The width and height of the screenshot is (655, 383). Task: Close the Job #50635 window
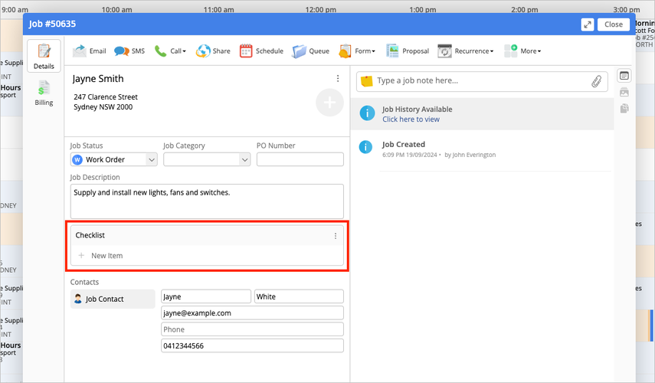pyautogui.click(x=613, y=25)
